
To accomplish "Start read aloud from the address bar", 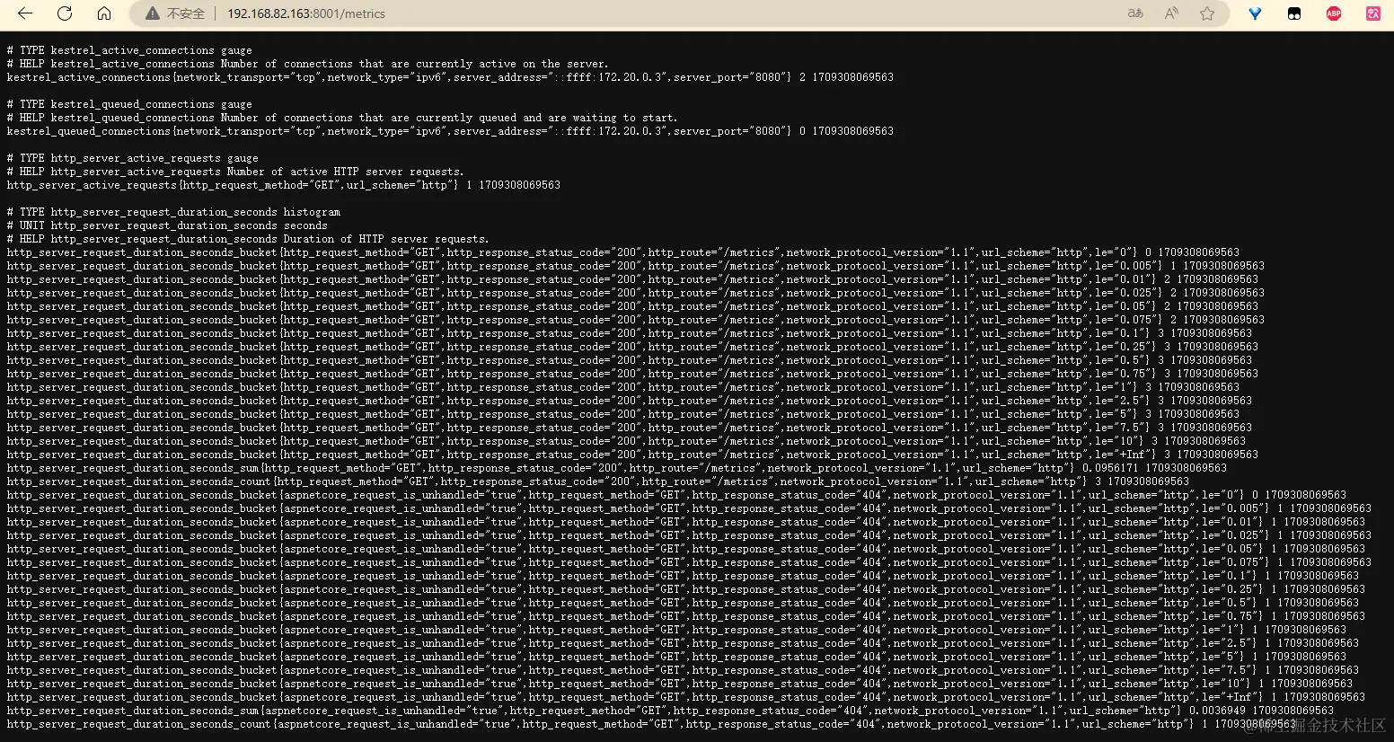I will (1171, 13).
